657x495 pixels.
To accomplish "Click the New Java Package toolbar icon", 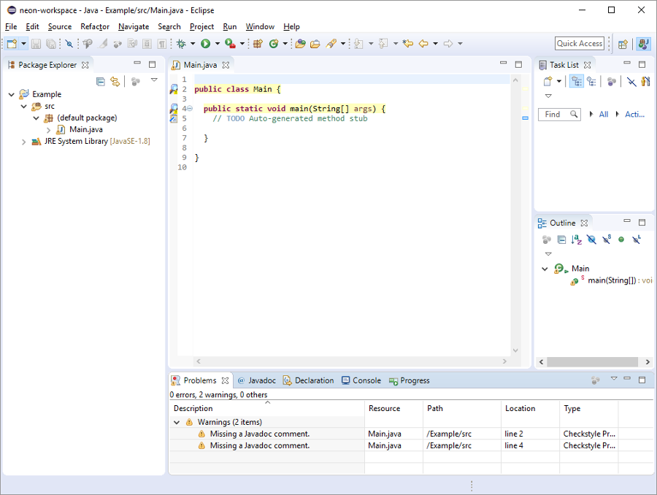I will tap(258, 44).
